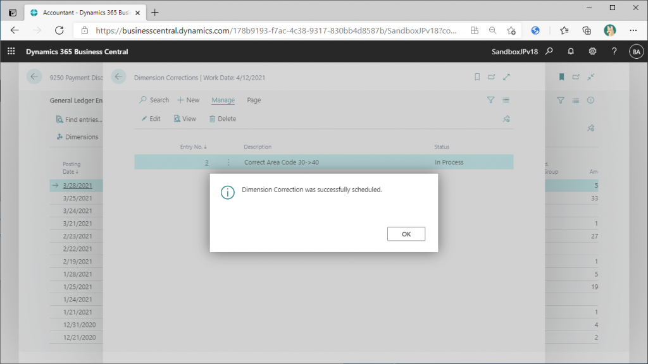The height and width of the screenshot is (364, 648).
Task: Open the browser app-install icon in address bar
Action: click(x=475, y=30)
